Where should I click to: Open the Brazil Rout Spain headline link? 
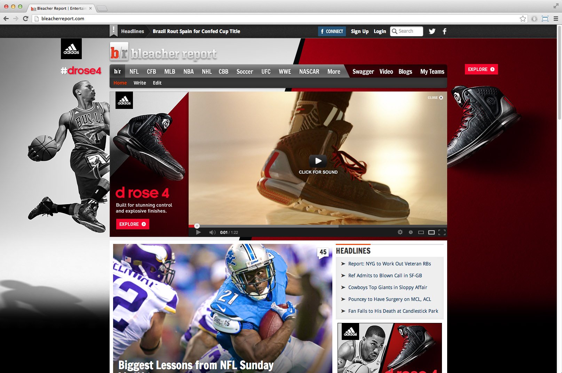click(196, 31)
